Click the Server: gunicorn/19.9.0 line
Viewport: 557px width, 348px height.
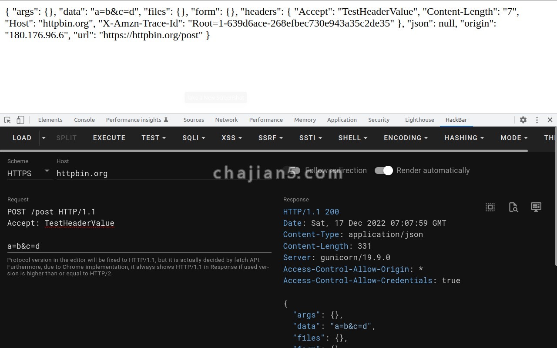coord(337,258)
